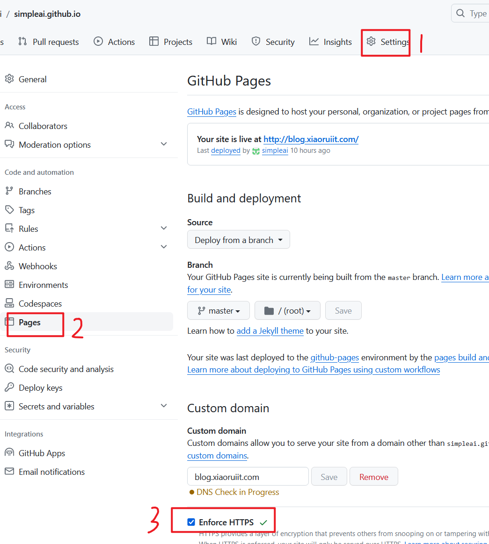Click the Deploy keys key icon
The height and width of the screenshot is (544, 489).
(9, 387)
